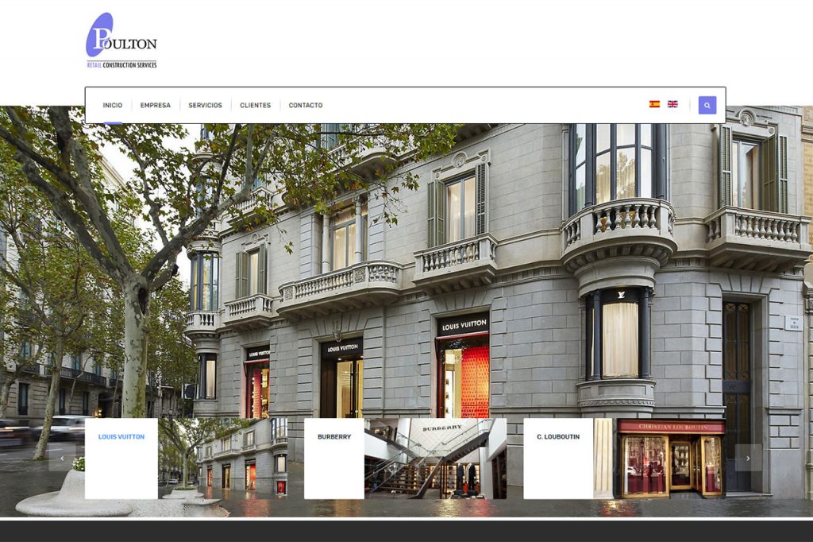Select the LOUIS VUITTON slide label

coord(121,437)
